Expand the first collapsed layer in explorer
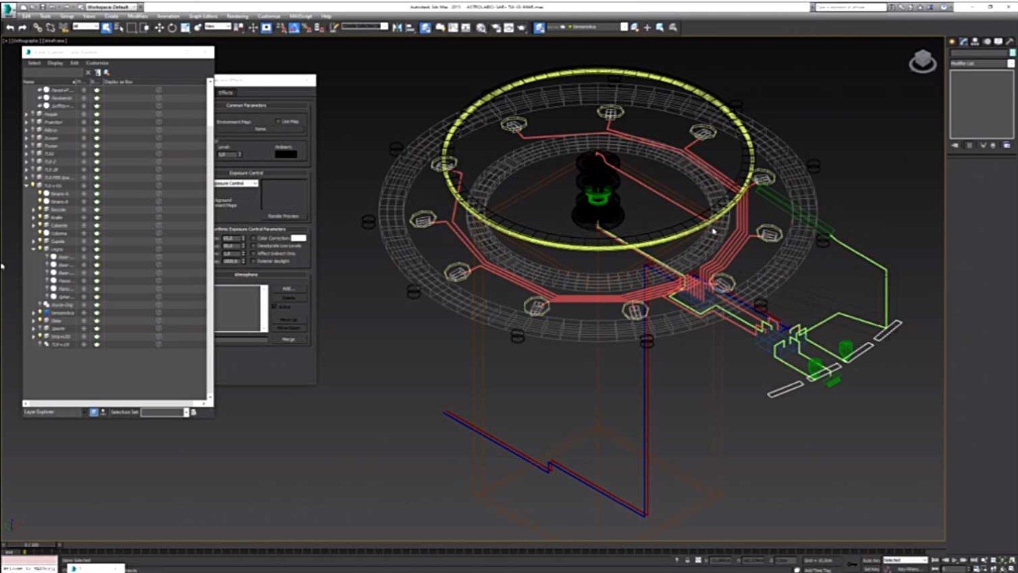Viewport: 1018px width, 573px height. (x=26, y=114)
